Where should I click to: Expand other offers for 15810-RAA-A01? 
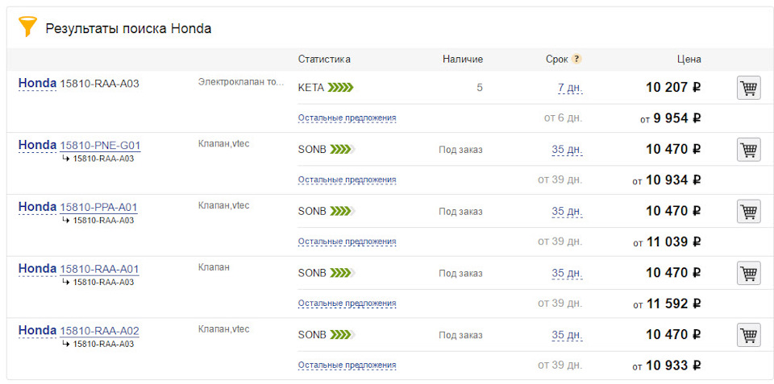(347, 303)
